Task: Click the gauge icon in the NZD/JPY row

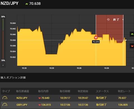Action: pos(5,98)
